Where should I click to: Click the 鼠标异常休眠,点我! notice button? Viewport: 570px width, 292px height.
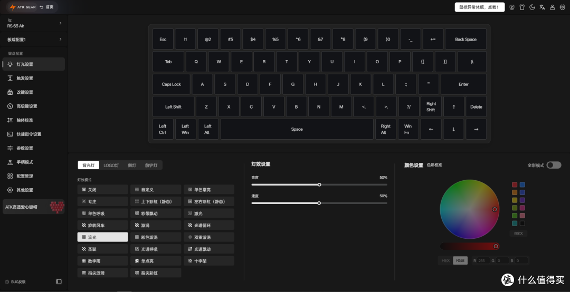click(479, 7)
